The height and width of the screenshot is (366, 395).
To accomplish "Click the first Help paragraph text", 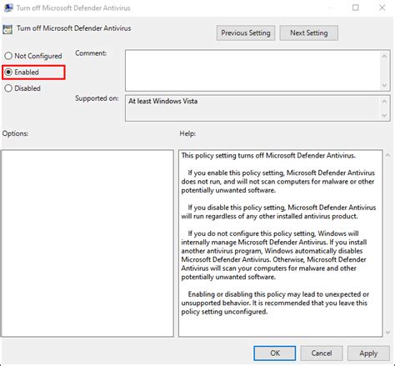I will click(268, 155).
